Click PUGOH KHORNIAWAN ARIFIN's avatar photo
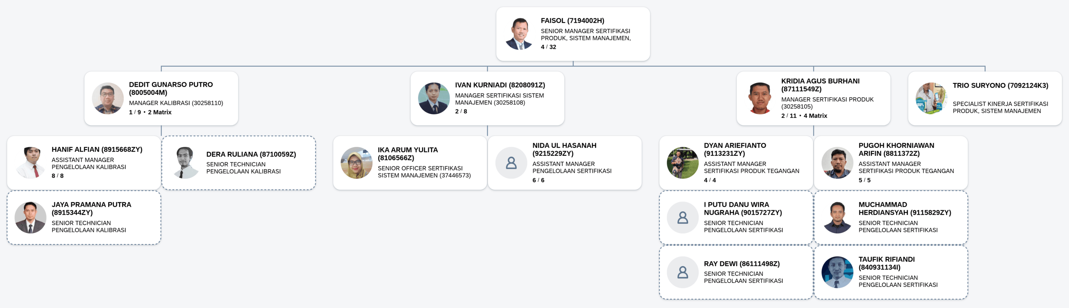 coord(838,163)
